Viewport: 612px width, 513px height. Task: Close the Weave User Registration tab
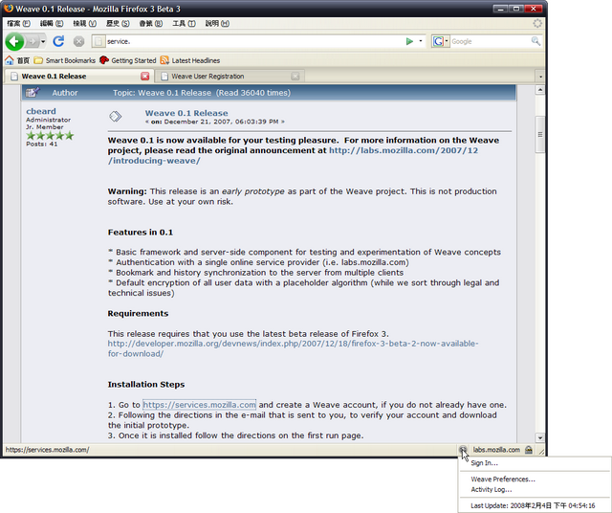295,77
